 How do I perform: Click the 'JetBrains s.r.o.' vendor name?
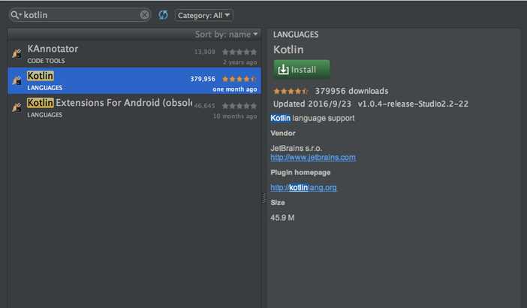coord(296,148)
